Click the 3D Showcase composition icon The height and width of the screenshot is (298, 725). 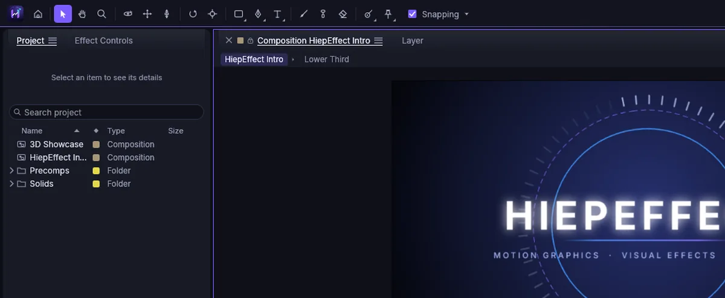click(x=22, y=144)
